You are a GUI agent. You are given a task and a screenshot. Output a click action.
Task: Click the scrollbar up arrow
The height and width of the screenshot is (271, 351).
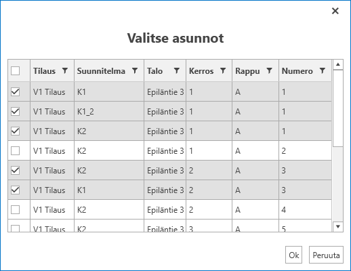338,64
